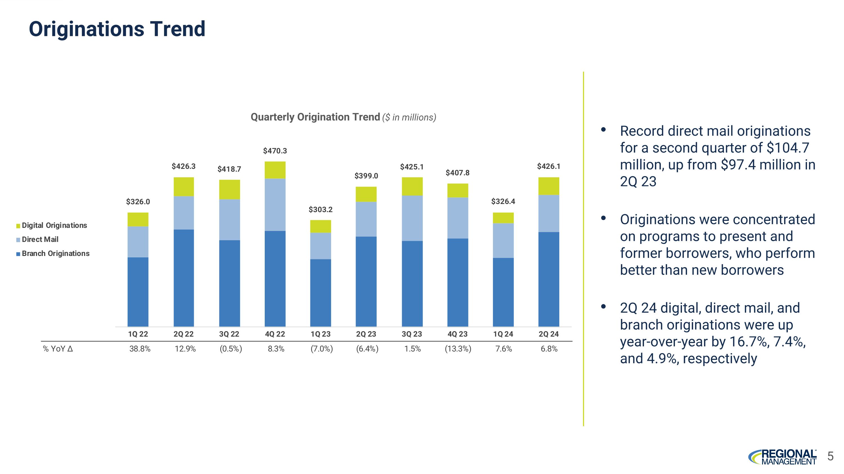Click the Branch Originations legend swatch
This screenshot has height=474, width=844.
18,254
